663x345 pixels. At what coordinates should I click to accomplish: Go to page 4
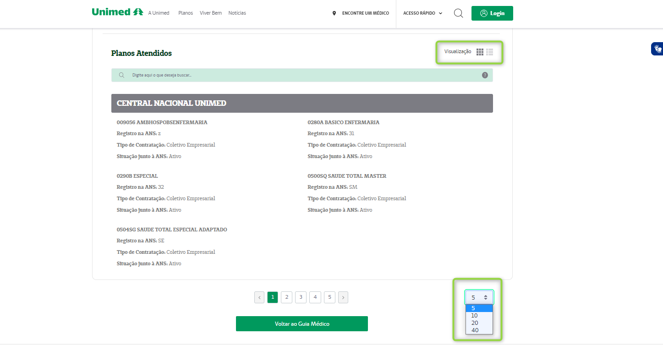pyautogui.click(x=315, y=297)
